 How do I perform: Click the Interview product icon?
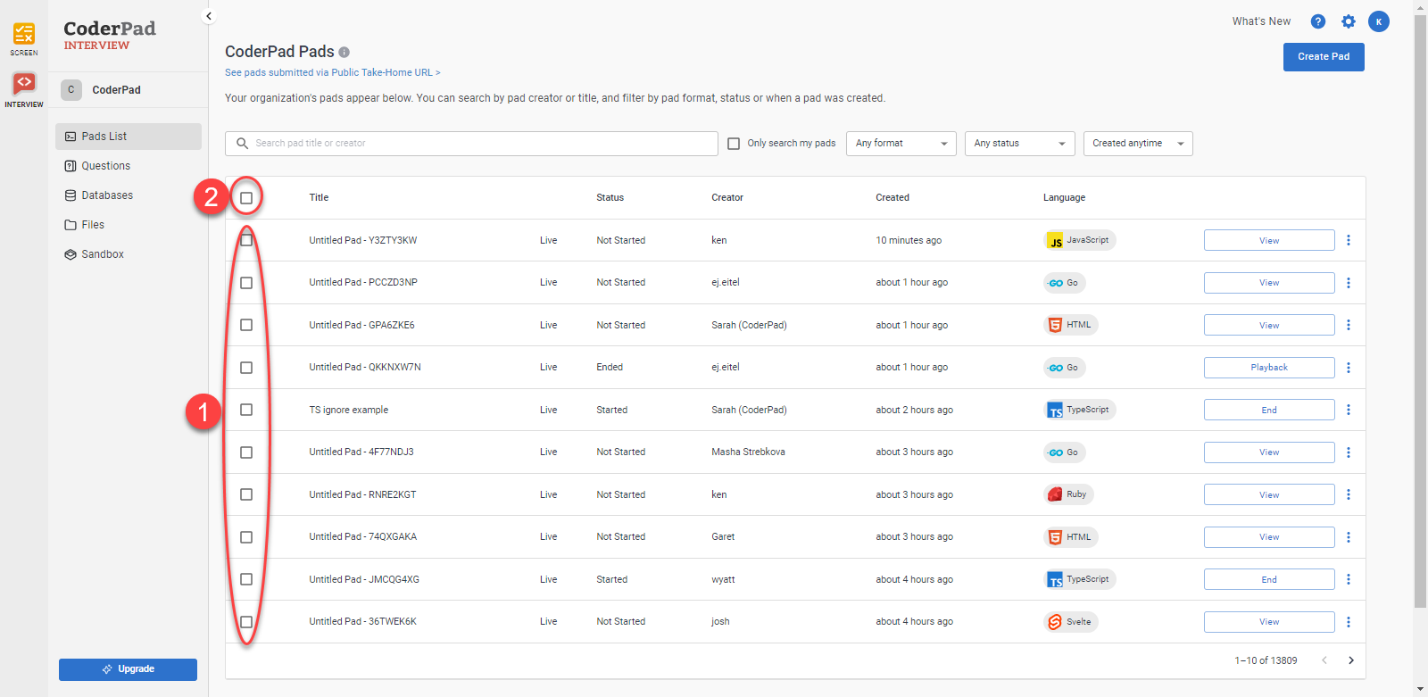(x=24, y=86)
